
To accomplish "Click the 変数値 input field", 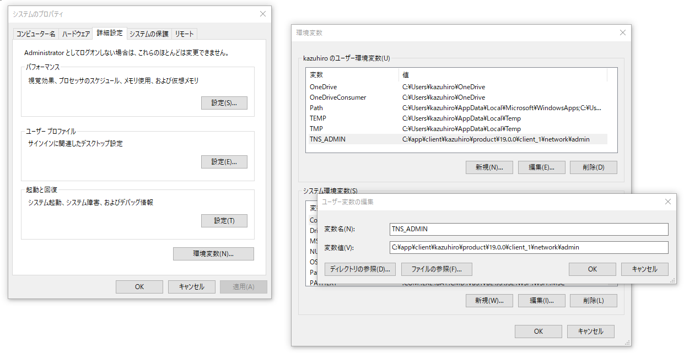I will tap(528, 247).
